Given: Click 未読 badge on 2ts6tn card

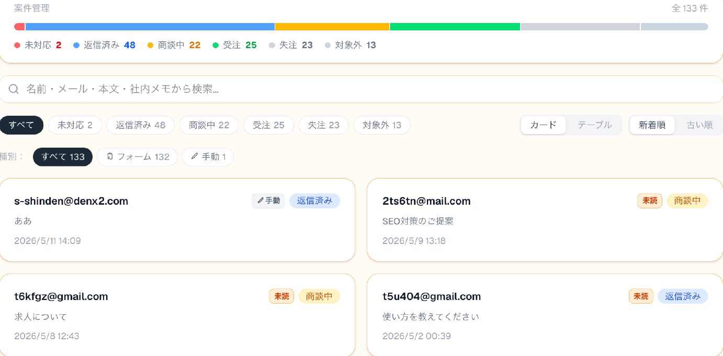Looking at the screenshot, I should coord(650,201).
